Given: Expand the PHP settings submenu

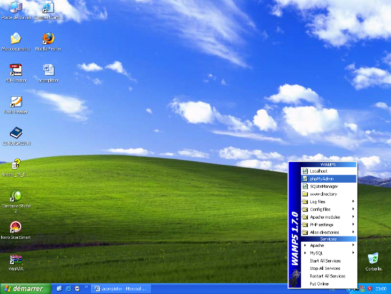Looking at the screenshot, I should [x=326, y=225].
